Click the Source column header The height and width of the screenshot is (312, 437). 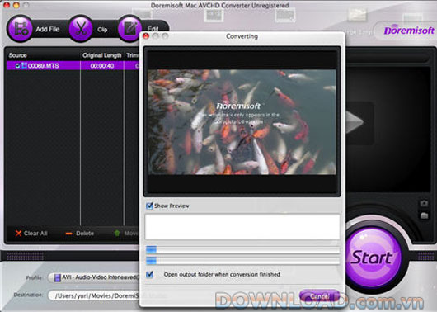coord(17,55)
